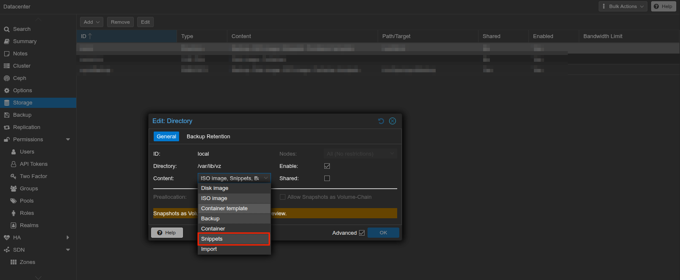Sort by the ID column header
This screenshot has width=680, height=280.
[127, 36]
